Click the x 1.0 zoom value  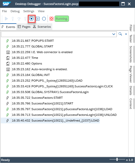coord(130,160)
